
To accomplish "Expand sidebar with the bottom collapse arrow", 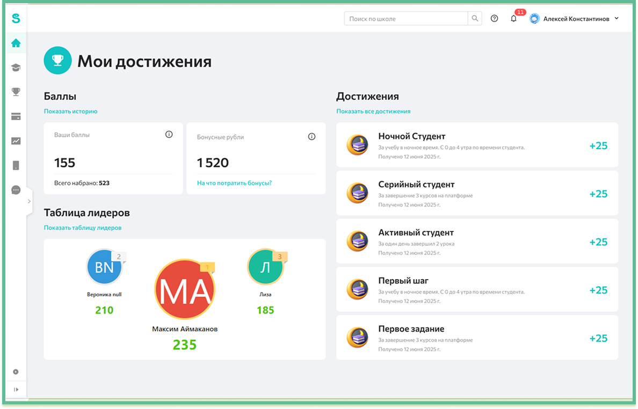I will point(16,389).
